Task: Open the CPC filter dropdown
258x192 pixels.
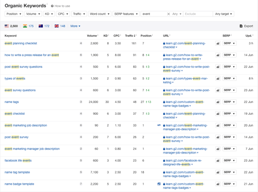Action: [x=63, y=14]
